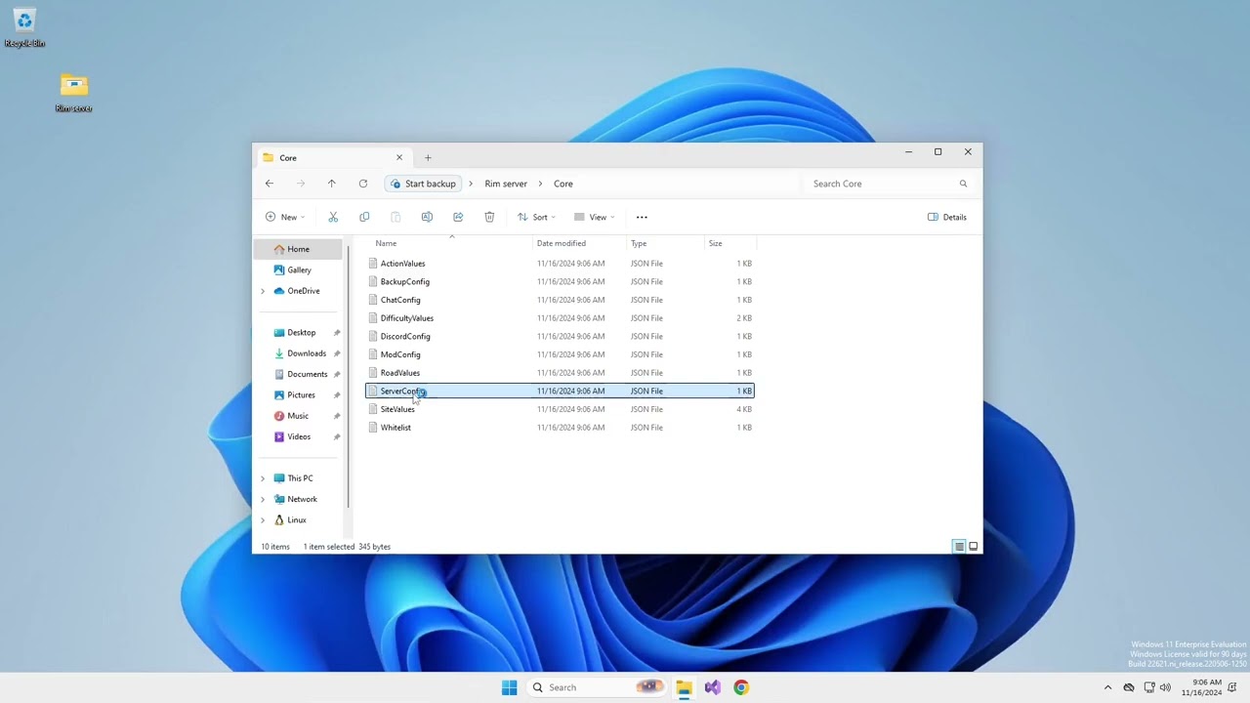Click the Cut scissors icon
The height and width of the screenshot is (703, 1250).
pos(333,217)
